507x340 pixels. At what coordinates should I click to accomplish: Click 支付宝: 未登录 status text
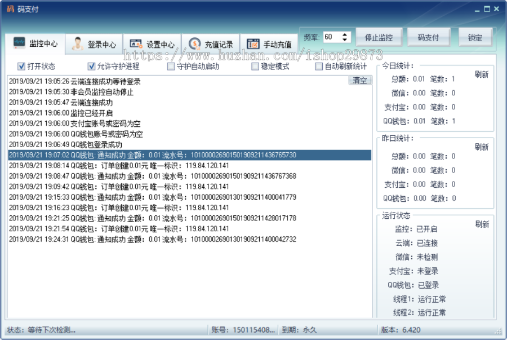pyautogui.click(x=413, y=271)
